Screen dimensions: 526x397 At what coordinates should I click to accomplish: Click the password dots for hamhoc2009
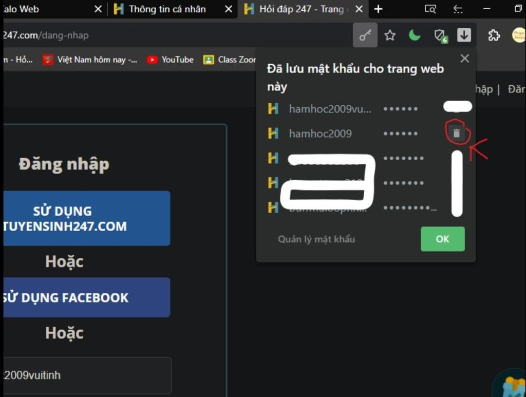401,134
